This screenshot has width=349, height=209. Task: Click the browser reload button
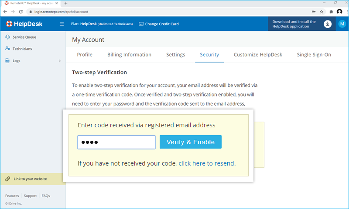(21, 12)
